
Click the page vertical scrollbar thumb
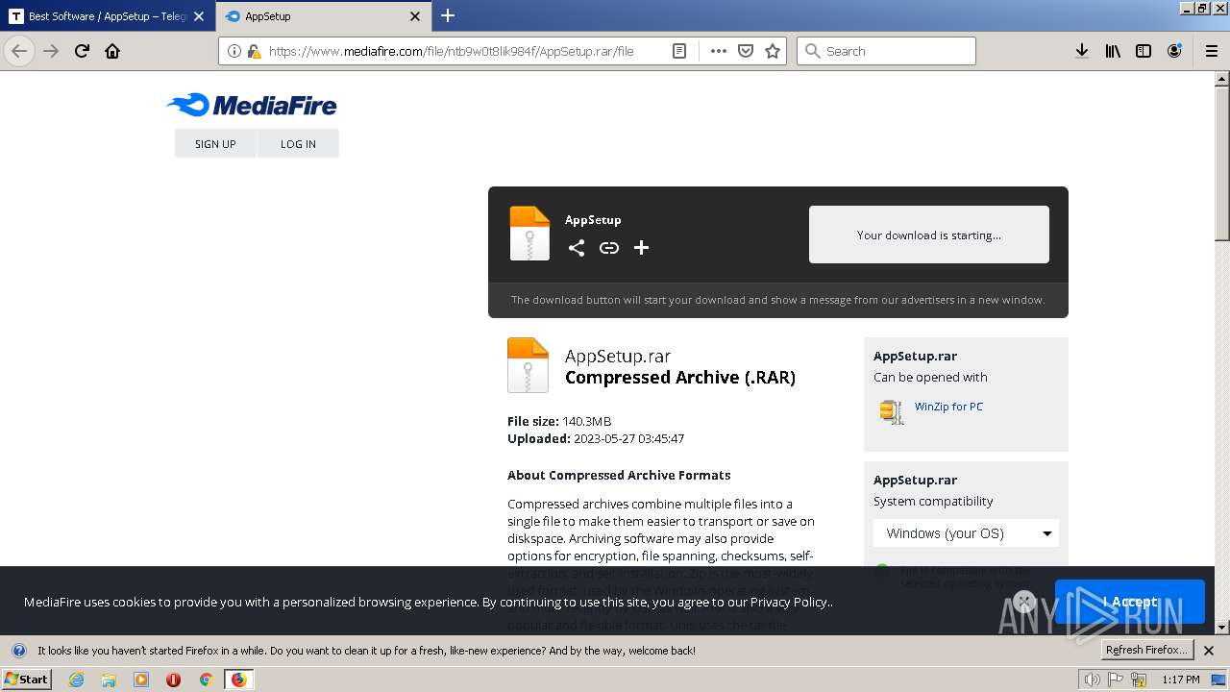tap(1221, 163)
